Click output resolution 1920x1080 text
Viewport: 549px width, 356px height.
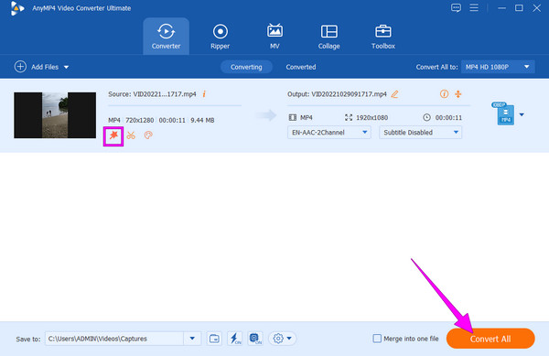coord(371,118)
